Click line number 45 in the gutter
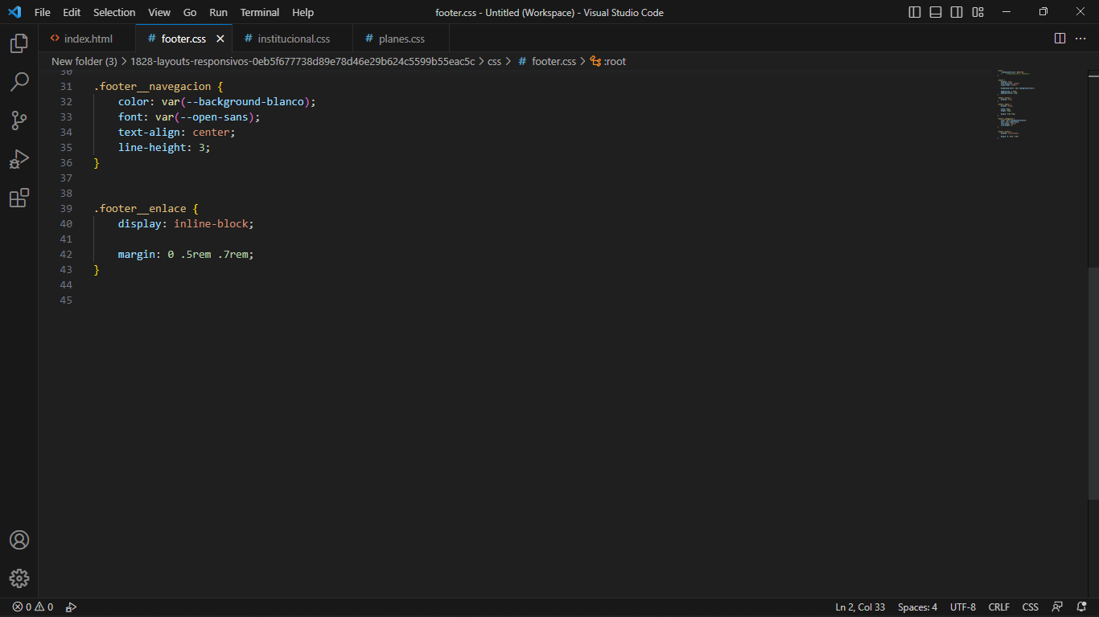 66,300
